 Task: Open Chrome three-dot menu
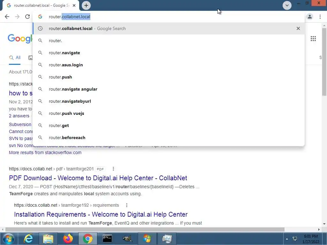point(320,17)
